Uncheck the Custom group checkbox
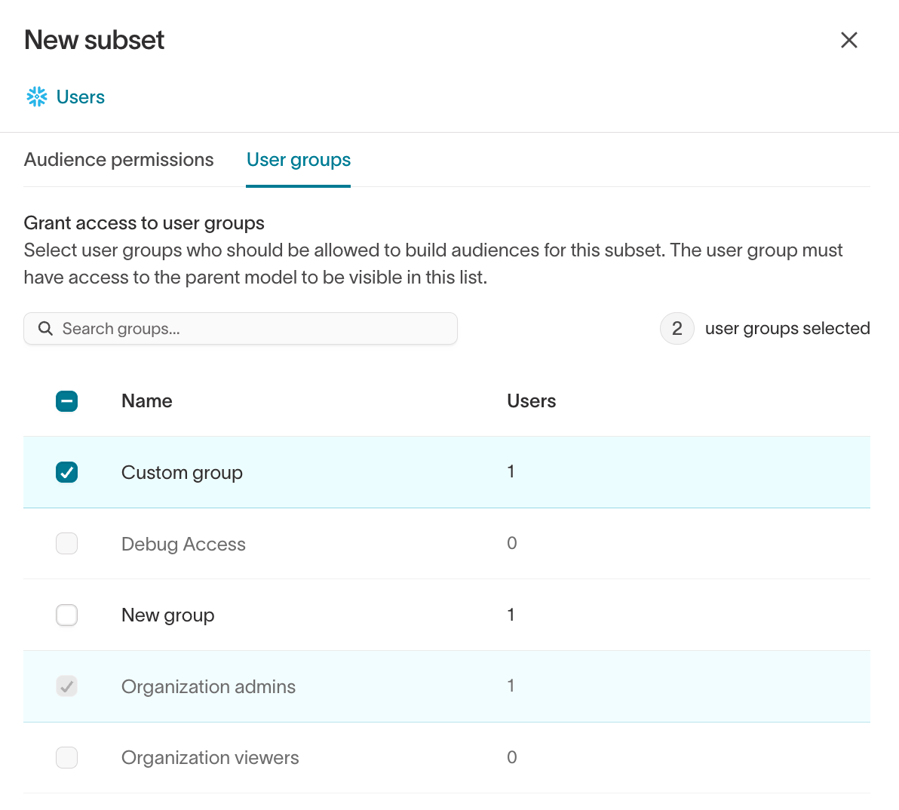899x810 pixels. coord(66,472)
